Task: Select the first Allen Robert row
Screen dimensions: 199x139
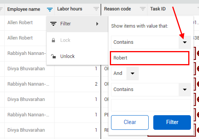Action: click(20, 23)
